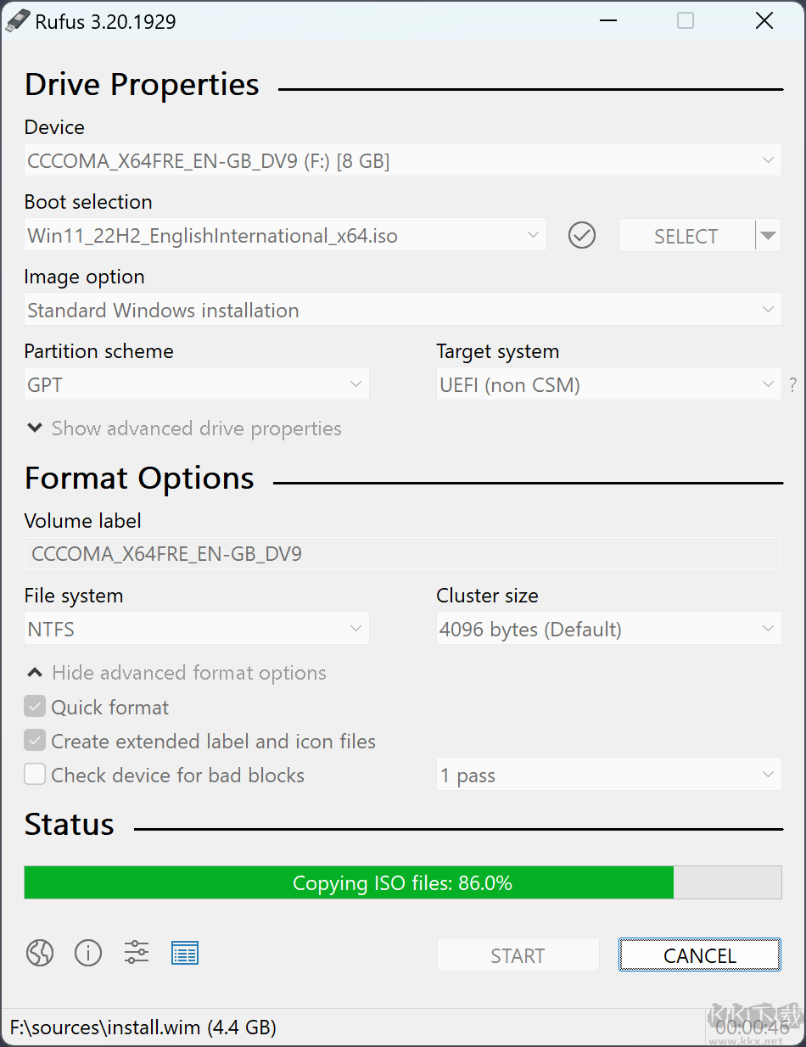Click the About info icon

[x=88, y=954]
